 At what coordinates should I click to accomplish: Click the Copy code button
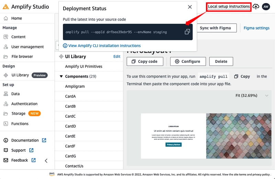click(145, 61)
